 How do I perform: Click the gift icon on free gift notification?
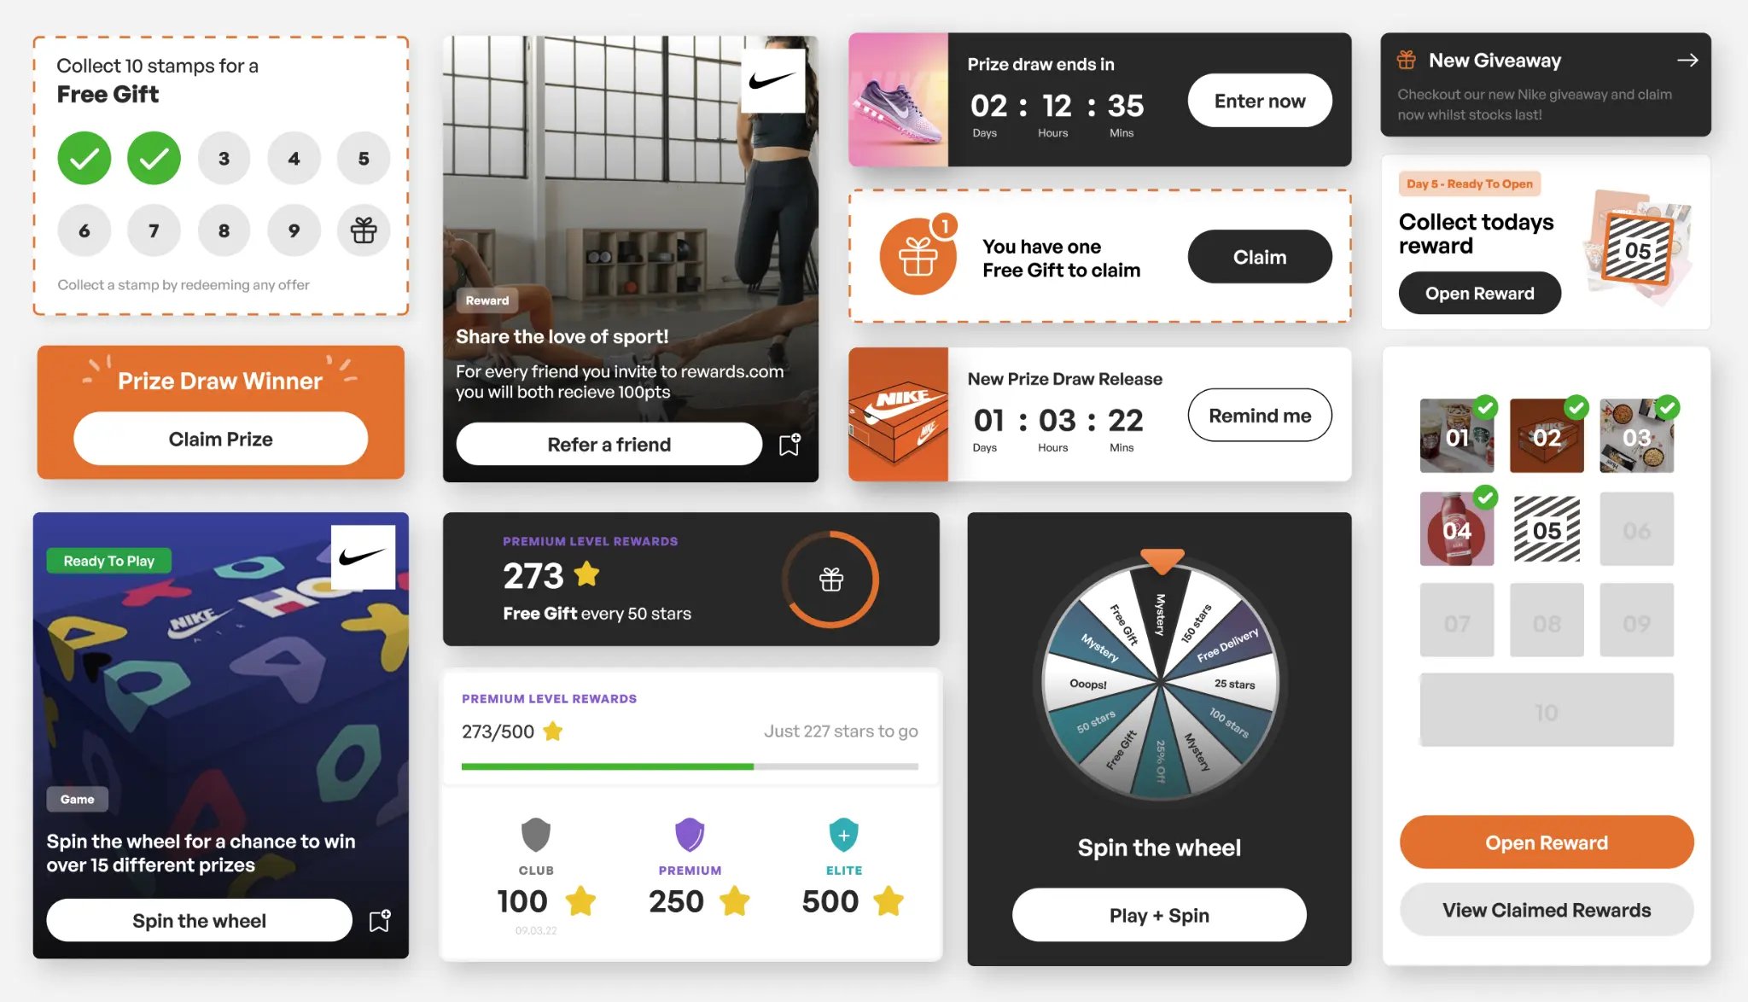918,255
